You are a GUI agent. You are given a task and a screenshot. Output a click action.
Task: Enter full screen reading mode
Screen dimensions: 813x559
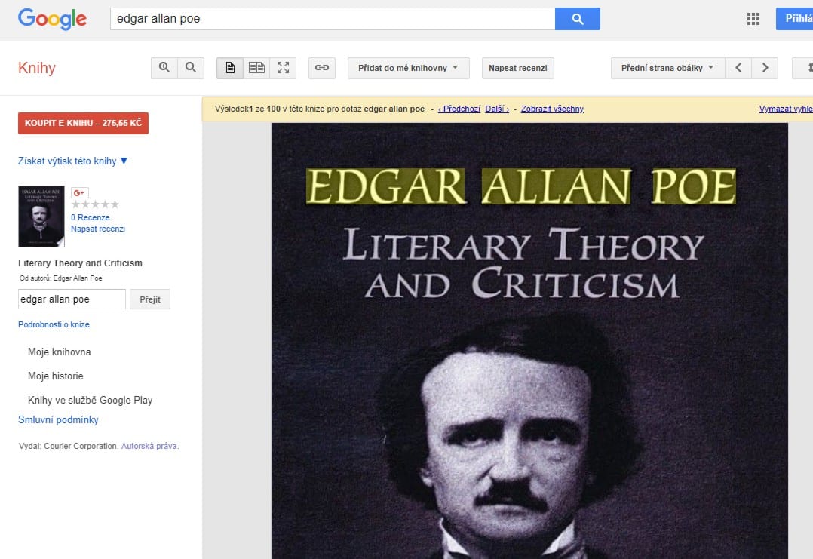pyautogui.click(x=283, y=68)
